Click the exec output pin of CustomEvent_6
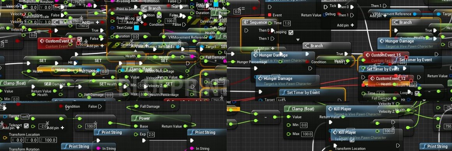 point(76,54)
